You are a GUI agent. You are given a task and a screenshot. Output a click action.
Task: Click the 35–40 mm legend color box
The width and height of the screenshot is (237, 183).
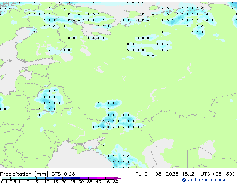click(92, 178)
